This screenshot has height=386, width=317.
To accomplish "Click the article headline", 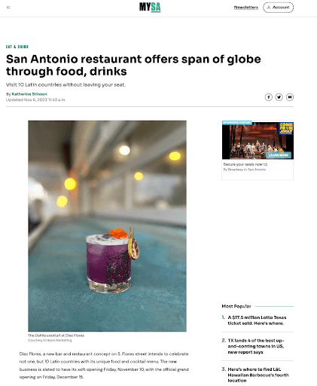I will [133, 65].
